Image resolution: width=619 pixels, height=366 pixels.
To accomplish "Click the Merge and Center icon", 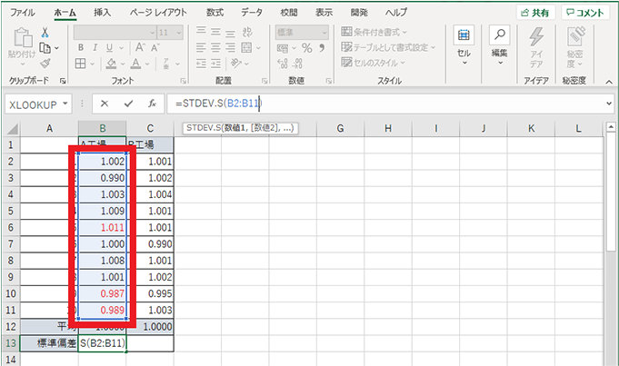I will tap(246, 48).
